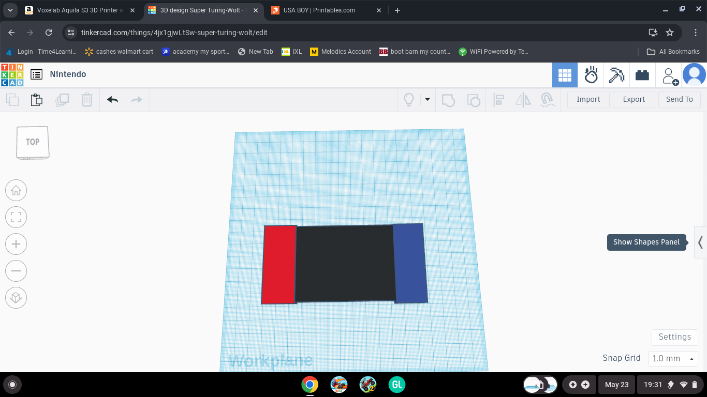Zoom out with the minus button
The image size is (707, 397).
16,271
